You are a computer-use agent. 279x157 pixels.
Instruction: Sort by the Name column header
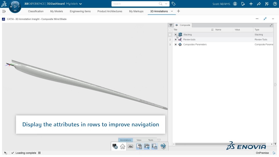click(x=218, y=30)
